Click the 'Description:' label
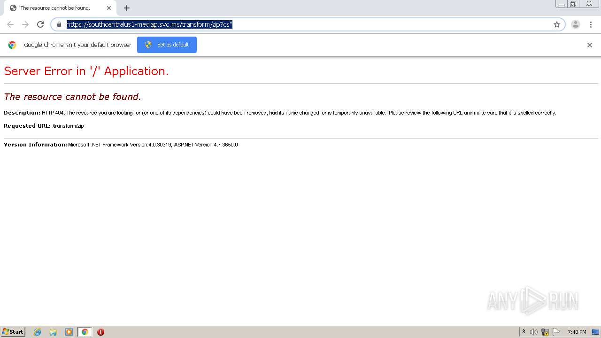 click(22, 113)
